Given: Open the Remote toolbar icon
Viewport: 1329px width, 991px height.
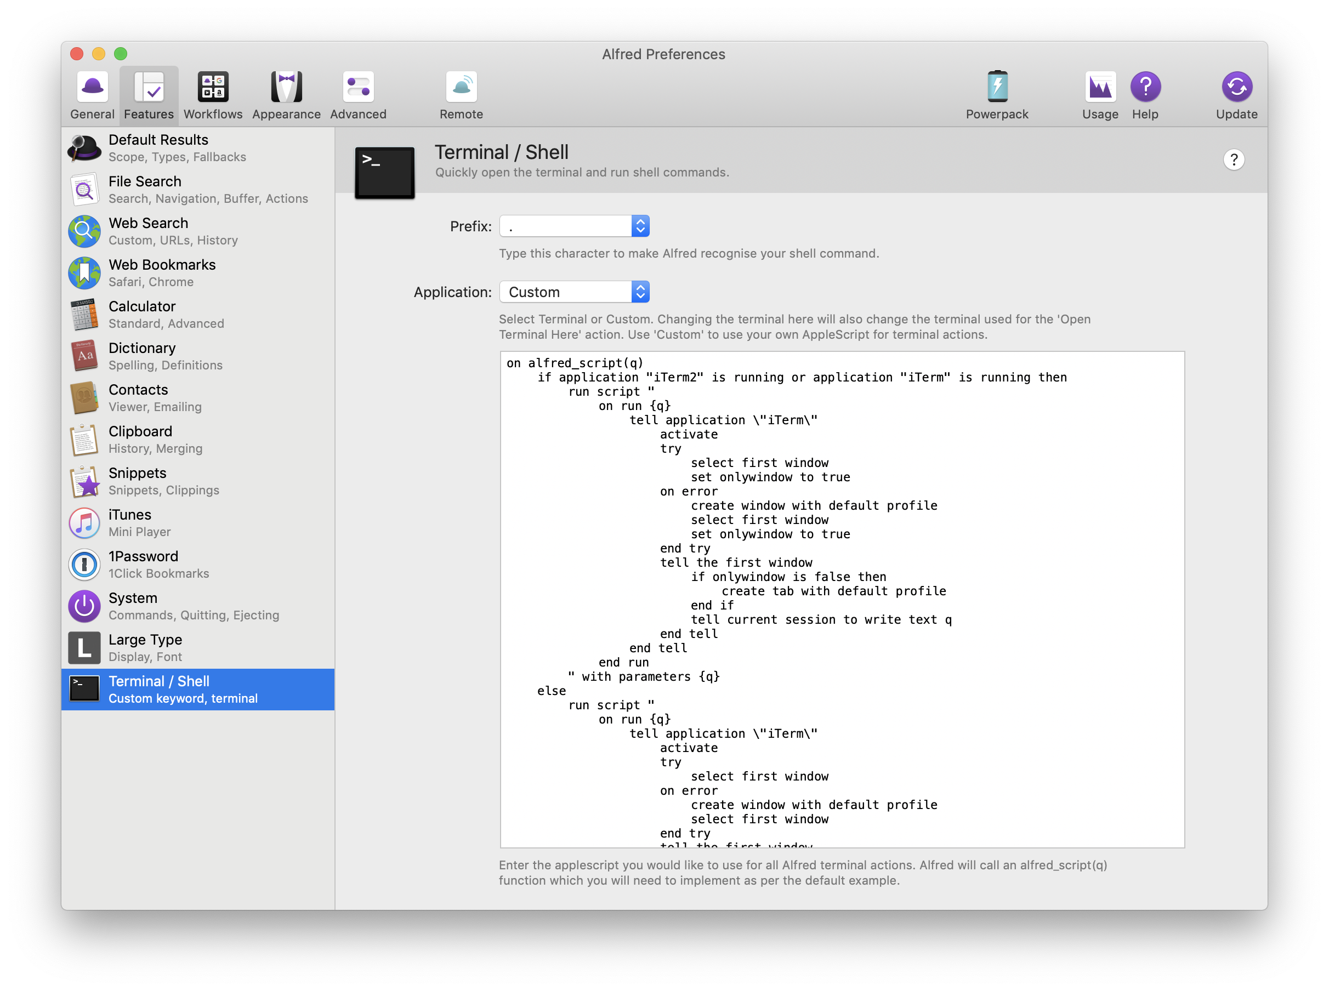Looking at the screenshot, I should [462, 88].
